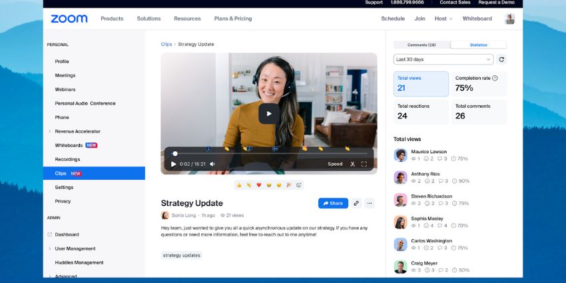566x283 pixels.
Task: Go to Clips breadcrumb link
Action: (166, 44)
